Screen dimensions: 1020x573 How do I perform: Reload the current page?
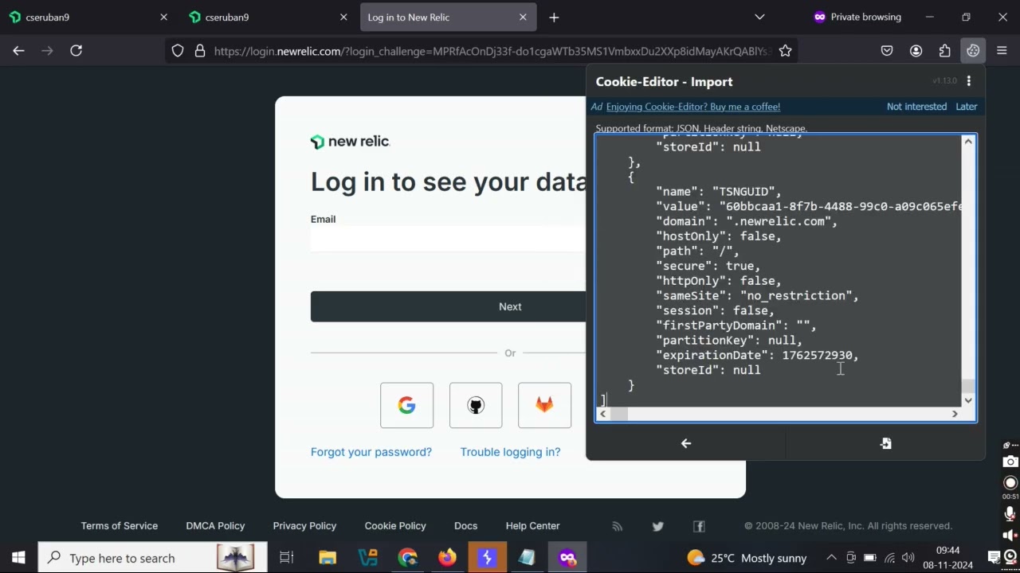coord(76,51)
